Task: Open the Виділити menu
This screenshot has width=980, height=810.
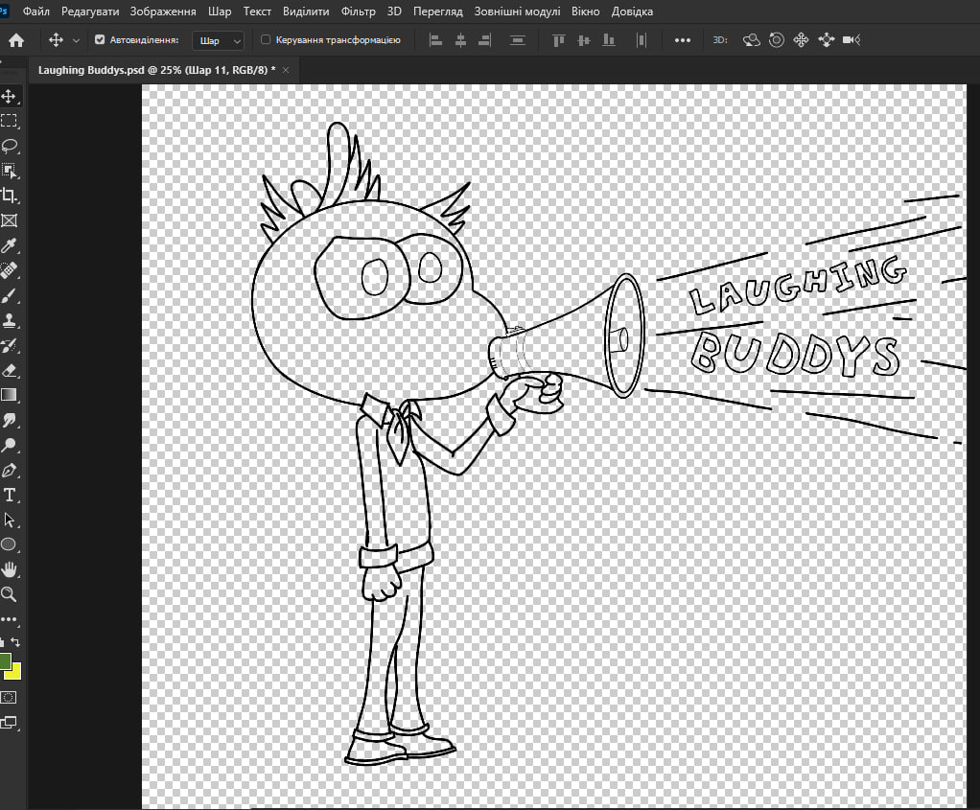Action: (306, 12)
